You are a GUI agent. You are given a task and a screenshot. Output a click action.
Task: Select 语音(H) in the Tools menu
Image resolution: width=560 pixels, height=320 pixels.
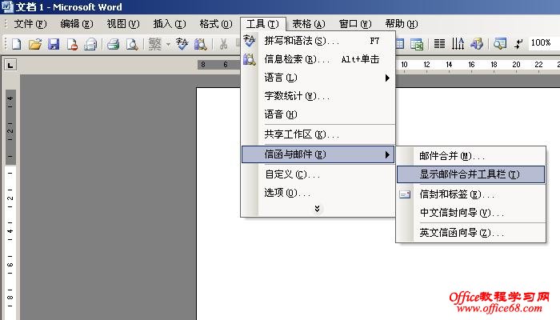click(318, 114)
